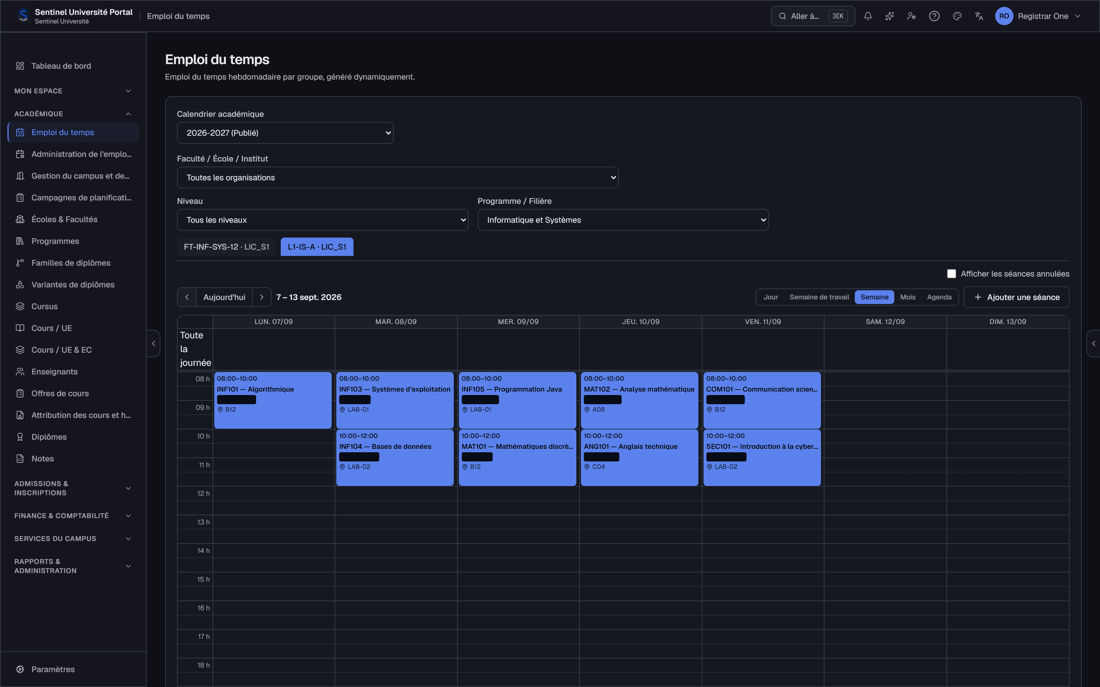
Task: Enable Afficher les séances annulées checkbox
Action: pos(951,274)
